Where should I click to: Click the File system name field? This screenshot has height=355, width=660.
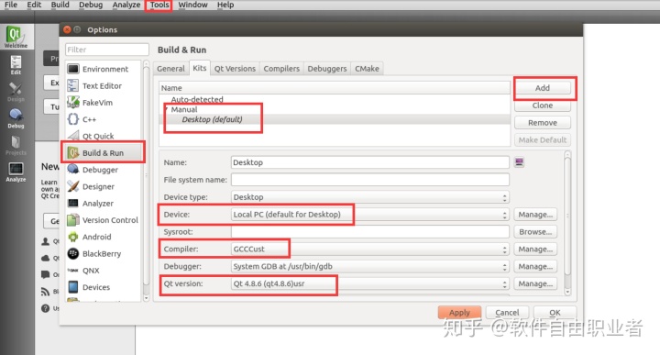click(370, 180)
